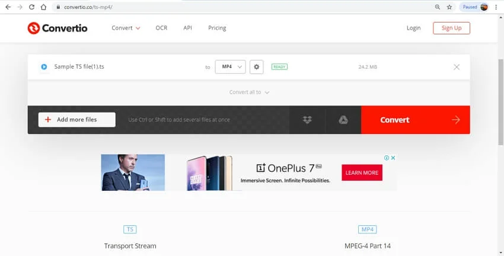Image resolution: width=504 pixels, height=256 pixels.
Task: Expand the Convert all to dropdown
Action: tap(250, 92)
